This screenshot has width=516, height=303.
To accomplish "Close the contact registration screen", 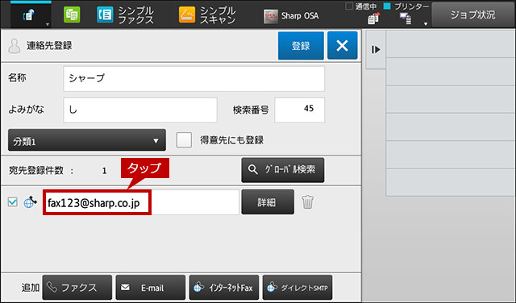I will [x=342, y=46].
